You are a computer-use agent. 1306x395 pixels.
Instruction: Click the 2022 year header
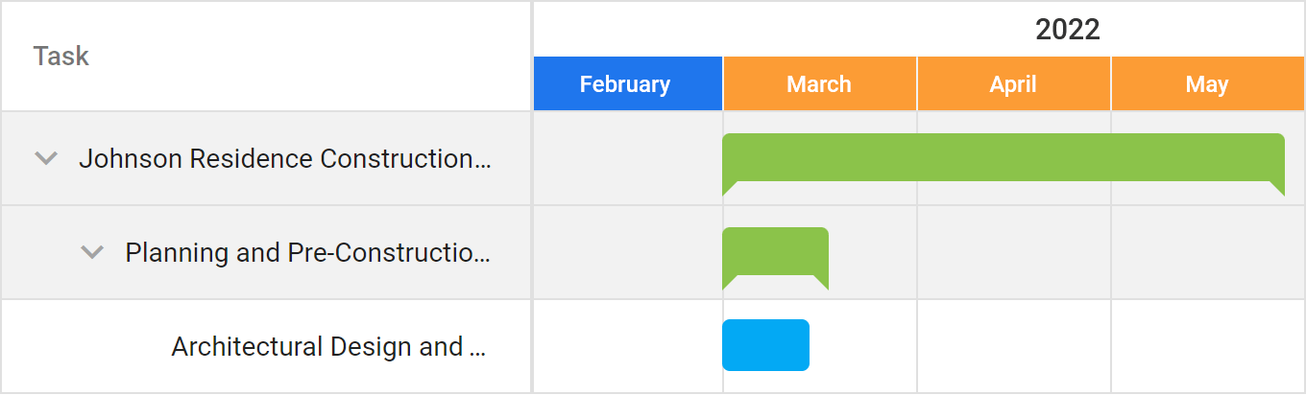pos(1067,30)
